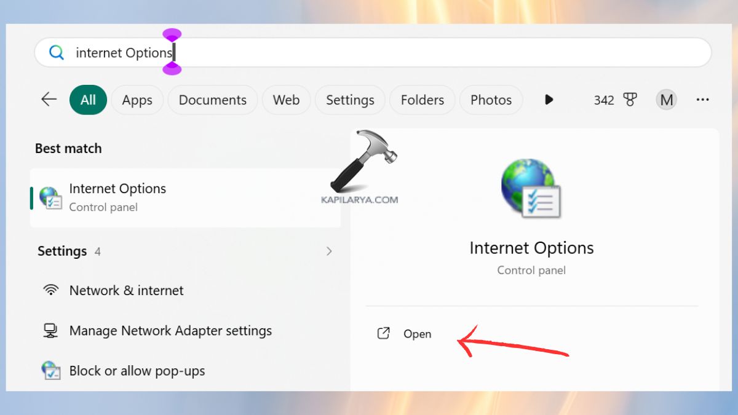
Task: Open the Photos filter tab
Action: tap(491, 100)
